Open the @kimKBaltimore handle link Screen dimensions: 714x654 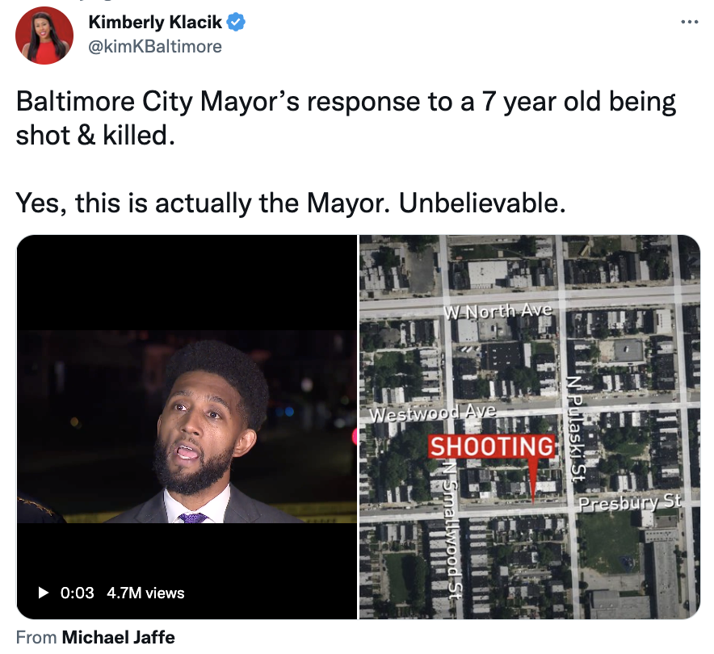coord(155,46)
